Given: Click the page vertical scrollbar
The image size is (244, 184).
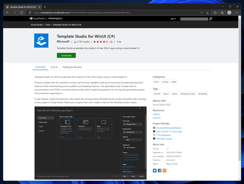Looking at the screenshot, I should pos(240,89).
